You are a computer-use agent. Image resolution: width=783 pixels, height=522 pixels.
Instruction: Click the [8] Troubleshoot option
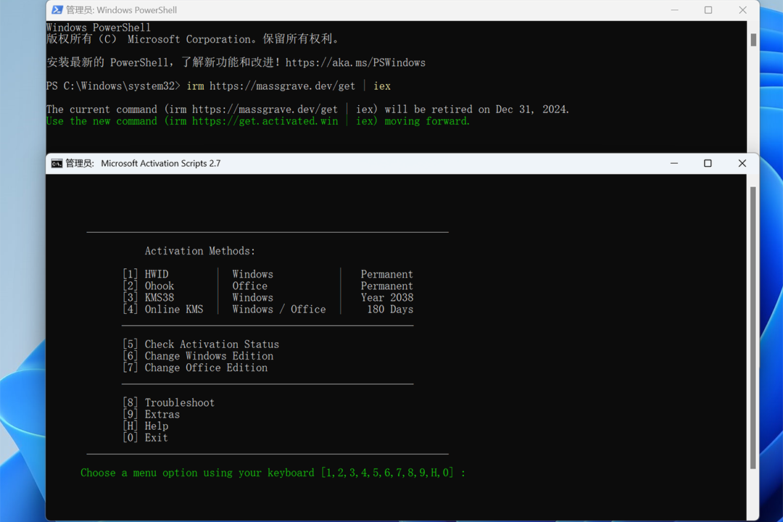click(168, 402)
